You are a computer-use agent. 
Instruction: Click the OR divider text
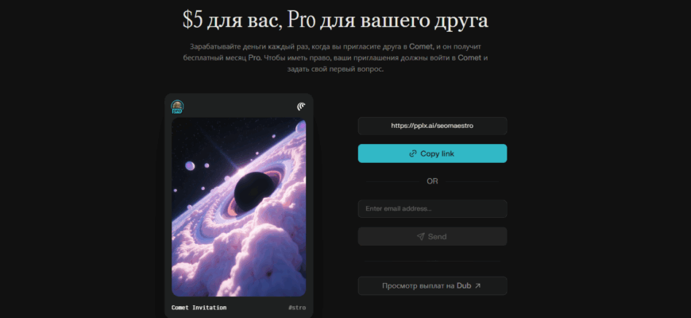[x=432, y=181]
